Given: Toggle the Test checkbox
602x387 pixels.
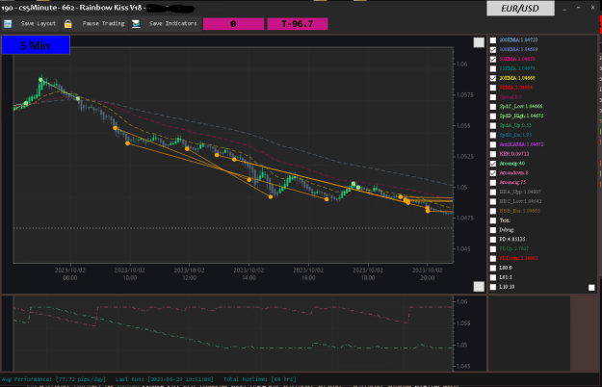Looking at the screenshot, I should [493, 220].
